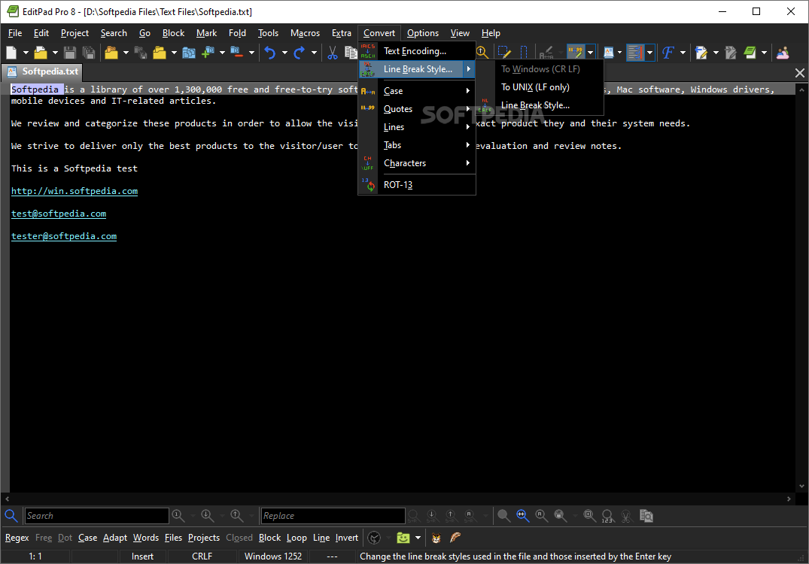Image resolution: width=809 pixels, height=564 pixels.
Task: Click the blue F font icon
Action: 668,53
